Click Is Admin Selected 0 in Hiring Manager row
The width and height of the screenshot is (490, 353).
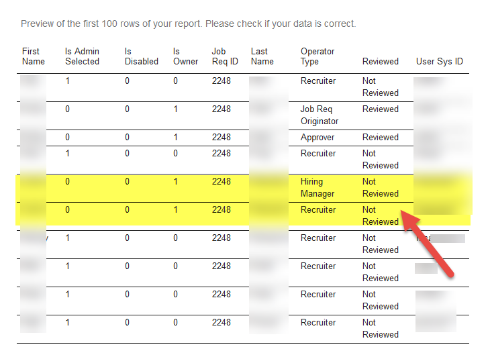coord(68,181)
